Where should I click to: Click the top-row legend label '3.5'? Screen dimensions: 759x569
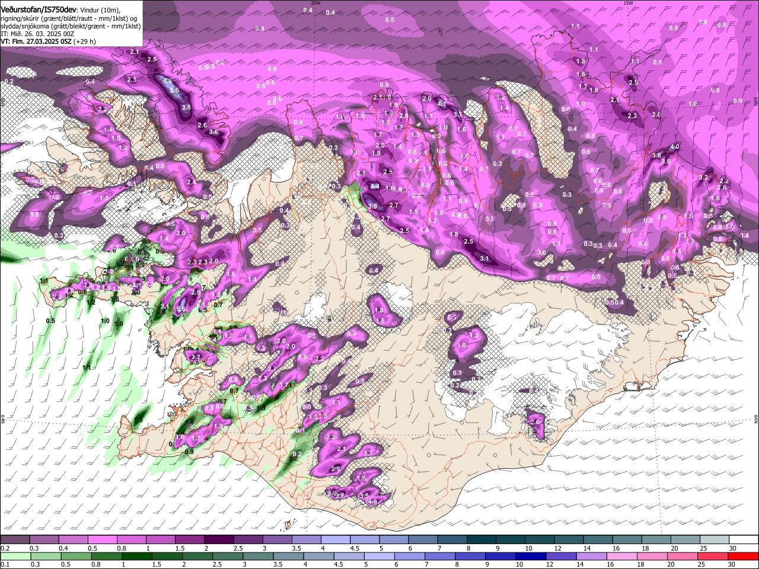[296, 548]
